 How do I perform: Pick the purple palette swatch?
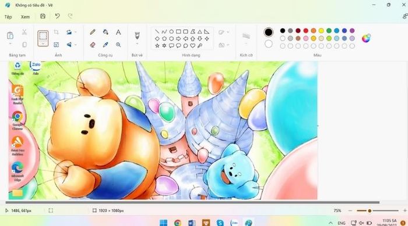[352, 31]
